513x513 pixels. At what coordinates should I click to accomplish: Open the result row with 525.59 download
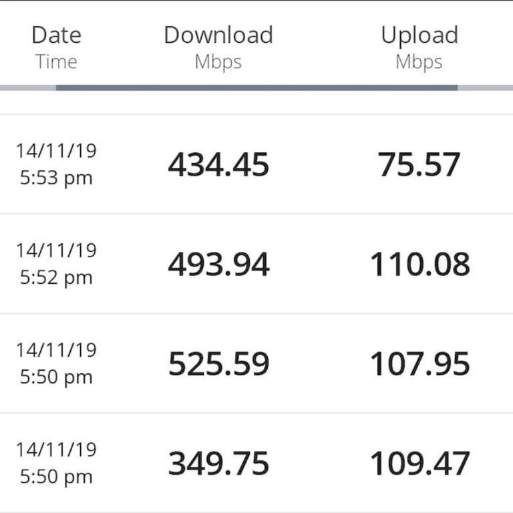[256, 363]
